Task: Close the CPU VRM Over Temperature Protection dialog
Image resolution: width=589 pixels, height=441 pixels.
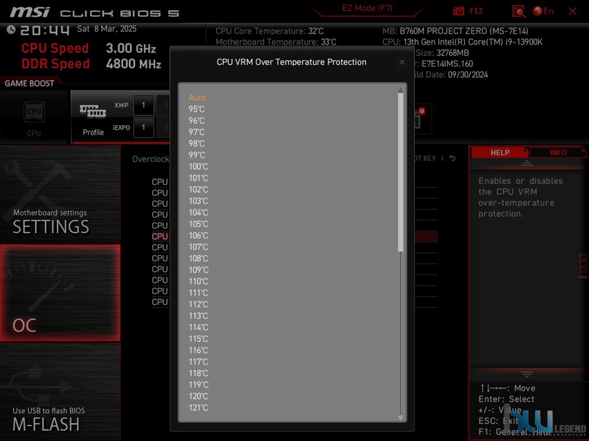Action: pyautogui.click(x=402, y=62)
